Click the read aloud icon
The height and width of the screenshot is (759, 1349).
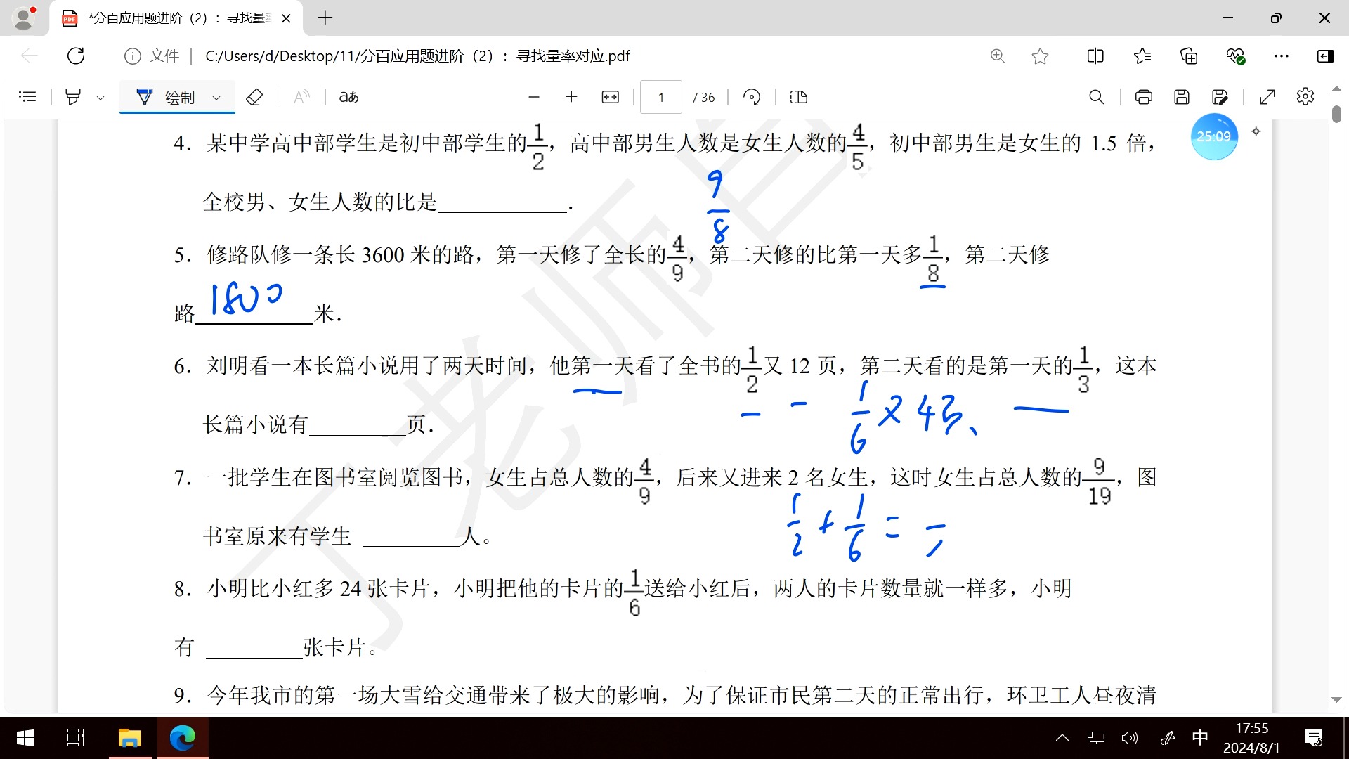(x=301, y=97)
